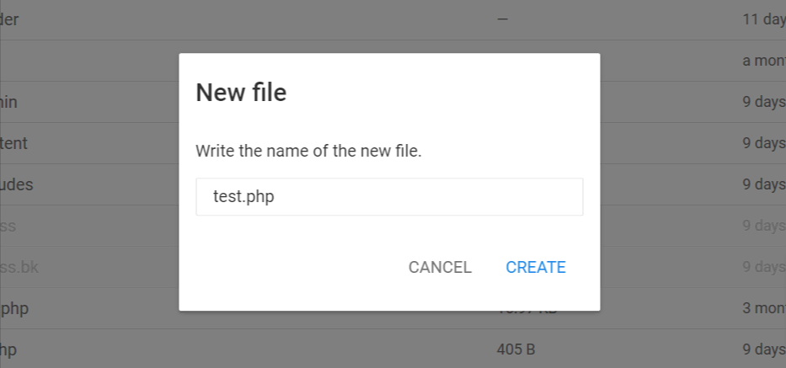Click the "11 day" modified date

click(763, 19)
